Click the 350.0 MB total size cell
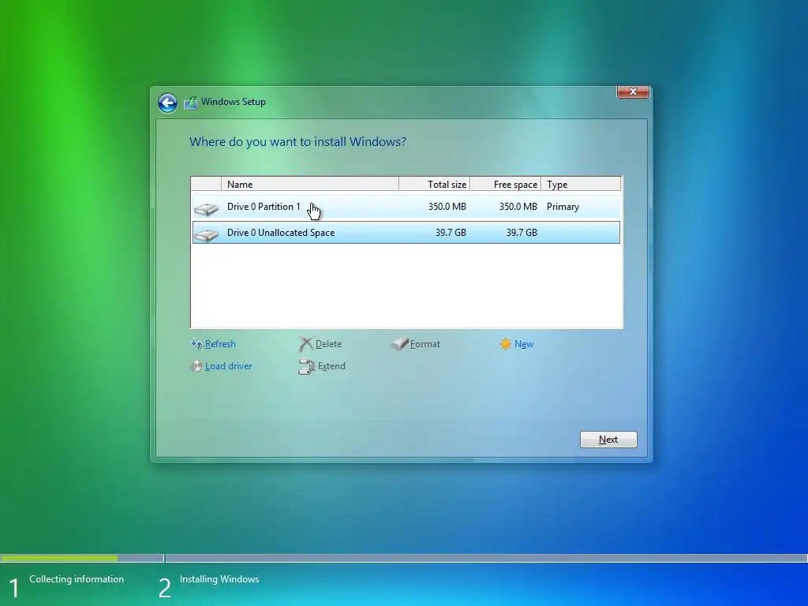808x606 pixels. [x=447, y=207]
